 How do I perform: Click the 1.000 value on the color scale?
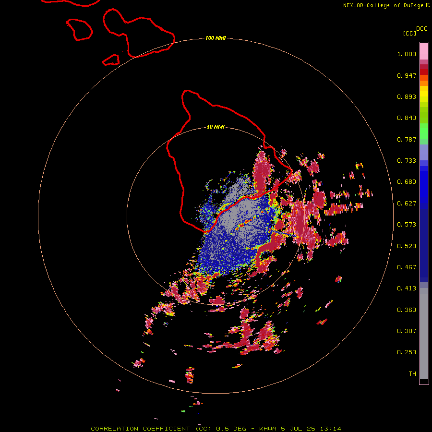[x=407, y=54]
